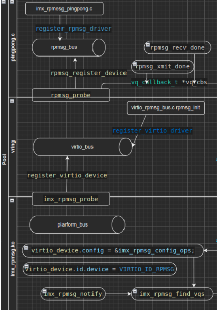
Task: Select the rpmsg_recv_done text
Action: (x=177, y=48)
